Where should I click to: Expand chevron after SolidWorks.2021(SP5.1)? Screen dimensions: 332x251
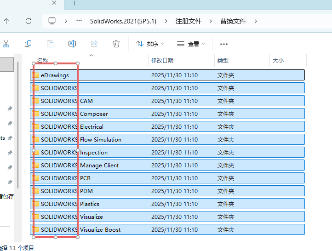166,21
